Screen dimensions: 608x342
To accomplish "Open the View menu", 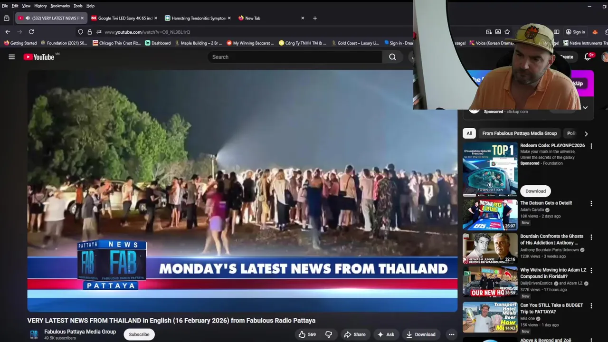I will [x=26, y=6].
